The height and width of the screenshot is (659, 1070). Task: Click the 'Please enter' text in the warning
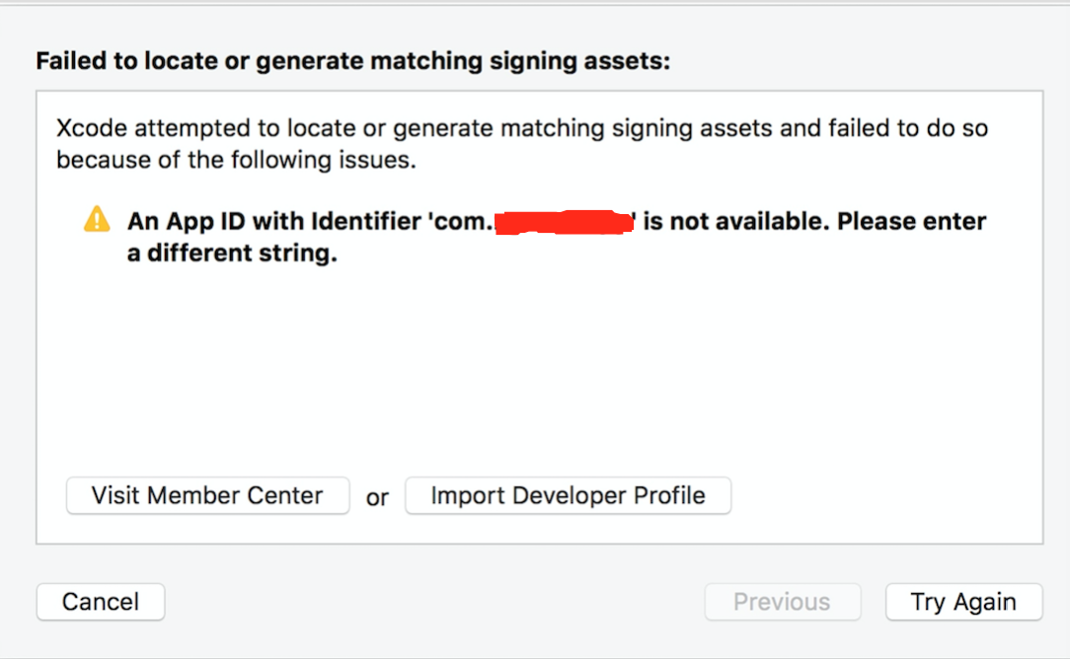pos(912,222)
